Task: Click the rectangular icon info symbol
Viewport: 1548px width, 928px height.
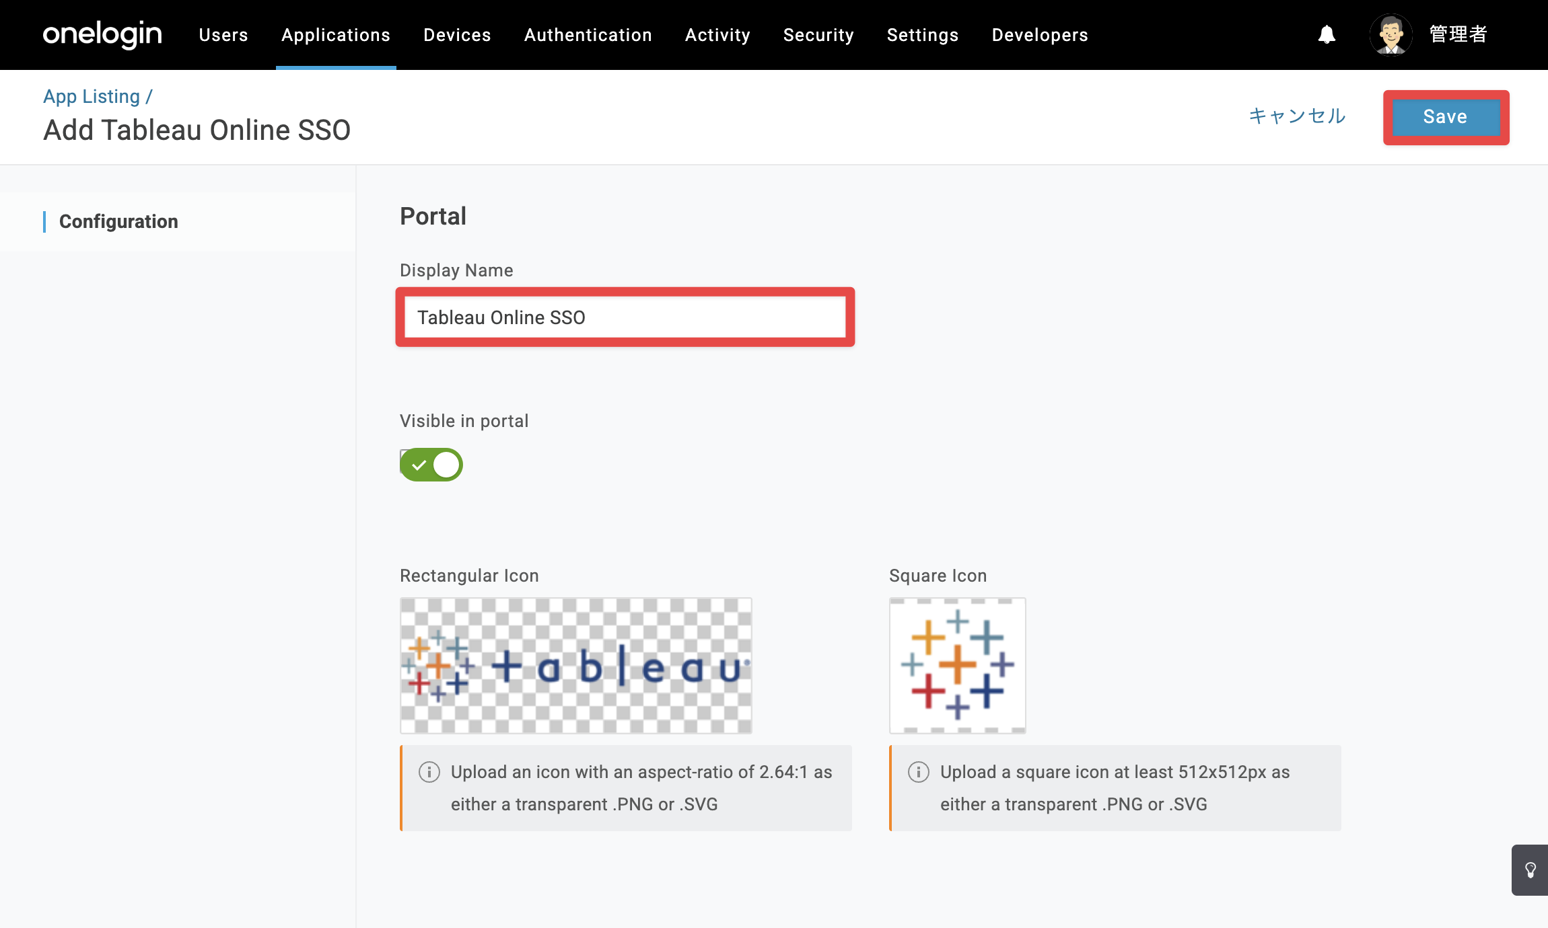Action: (x=429, y=772)
